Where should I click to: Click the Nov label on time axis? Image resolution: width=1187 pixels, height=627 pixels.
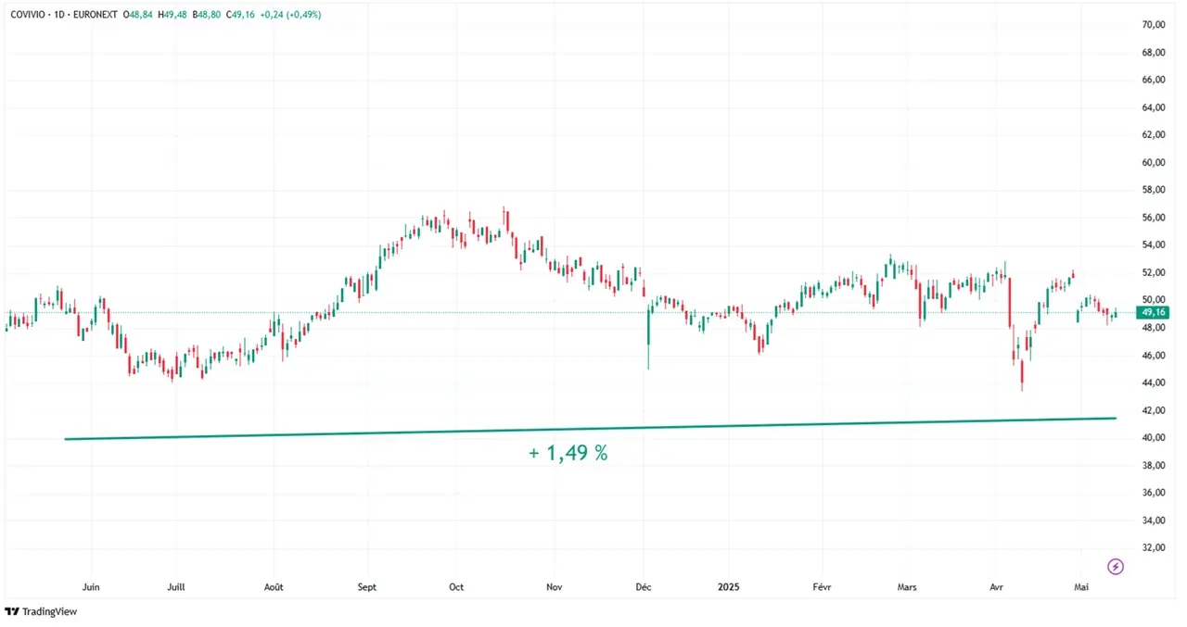[555, 587]
